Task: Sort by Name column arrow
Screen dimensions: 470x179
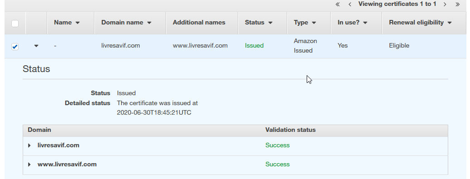Action: tap(78, 23)
